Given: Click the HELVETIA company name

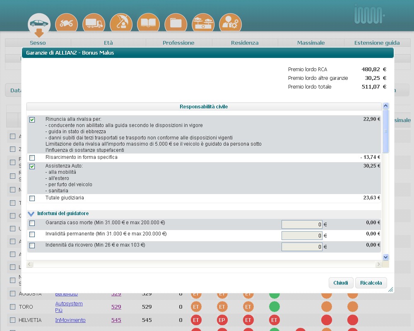Looking at the screenshot, I should (x=30, y=320).
